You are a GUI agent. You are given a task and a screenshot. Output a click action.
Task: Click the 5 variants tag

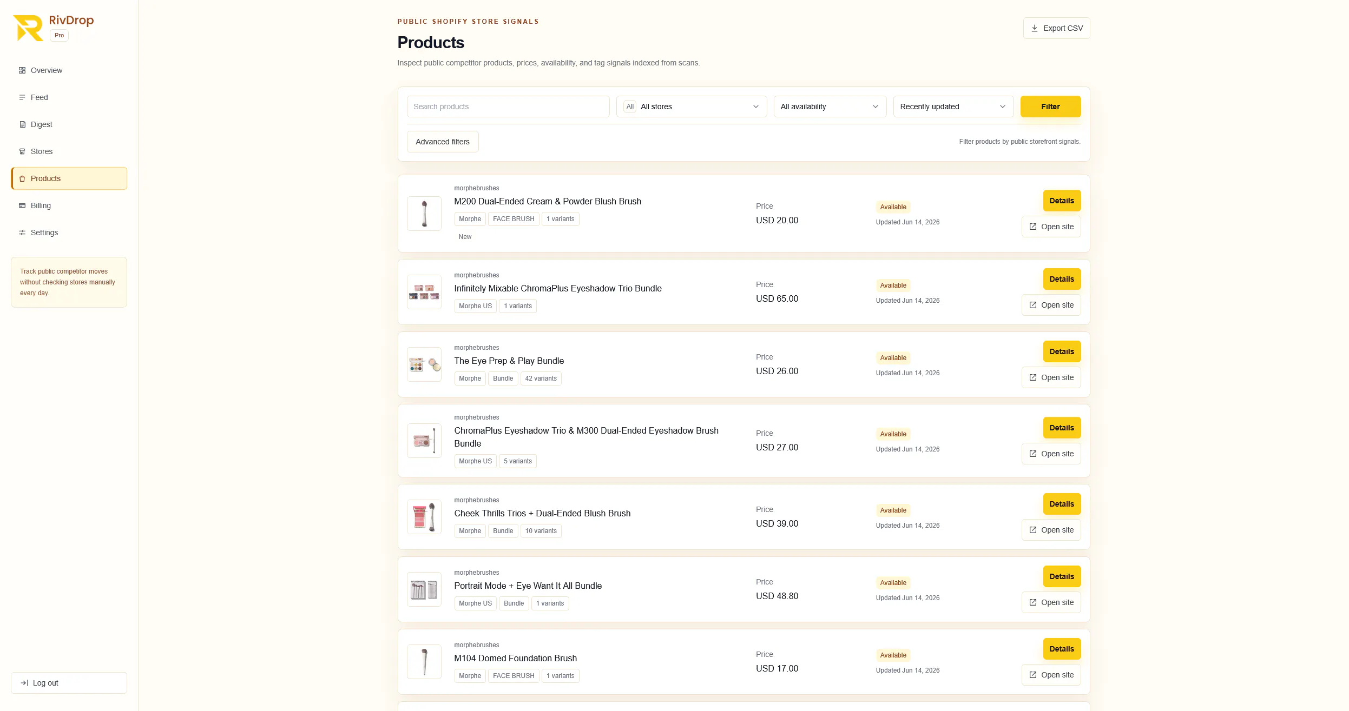518,461
